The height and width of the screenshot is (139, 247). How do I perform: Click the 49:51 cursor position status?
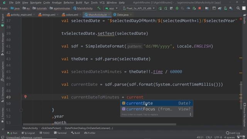click(x=200, y=137)
